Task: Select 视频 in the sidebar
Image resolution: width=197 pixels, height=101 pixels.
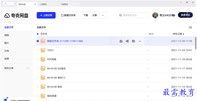Action: point(6,35)
